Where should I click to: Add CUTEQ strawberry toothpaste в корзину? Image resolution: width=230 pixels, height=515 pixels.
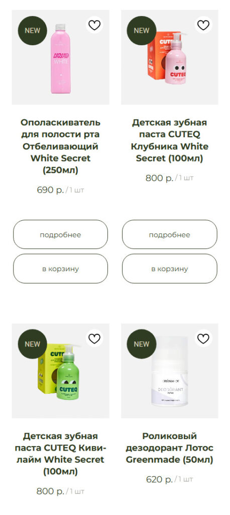(x=170, y=269)
